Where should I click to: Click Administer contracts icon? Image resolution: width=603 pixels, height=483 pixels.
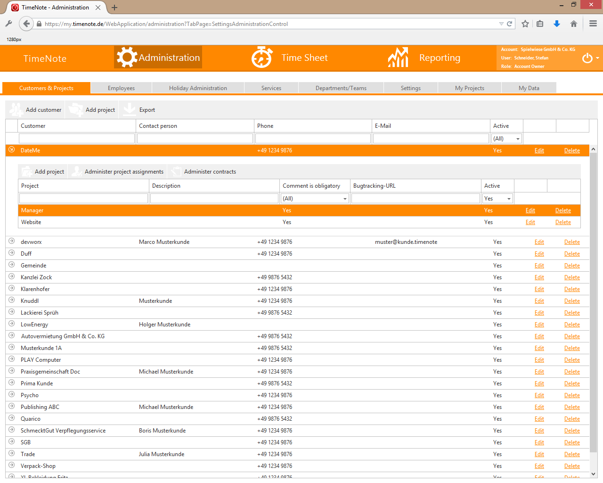coord(176,172)
